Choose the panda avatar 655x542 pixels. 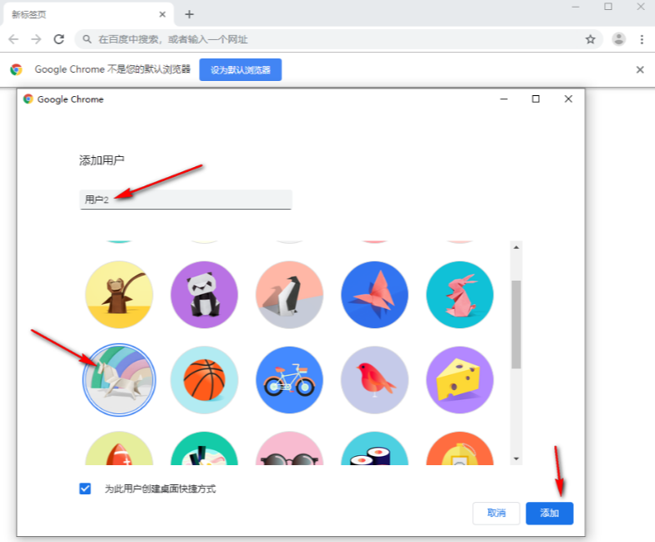tap(204, 295)
